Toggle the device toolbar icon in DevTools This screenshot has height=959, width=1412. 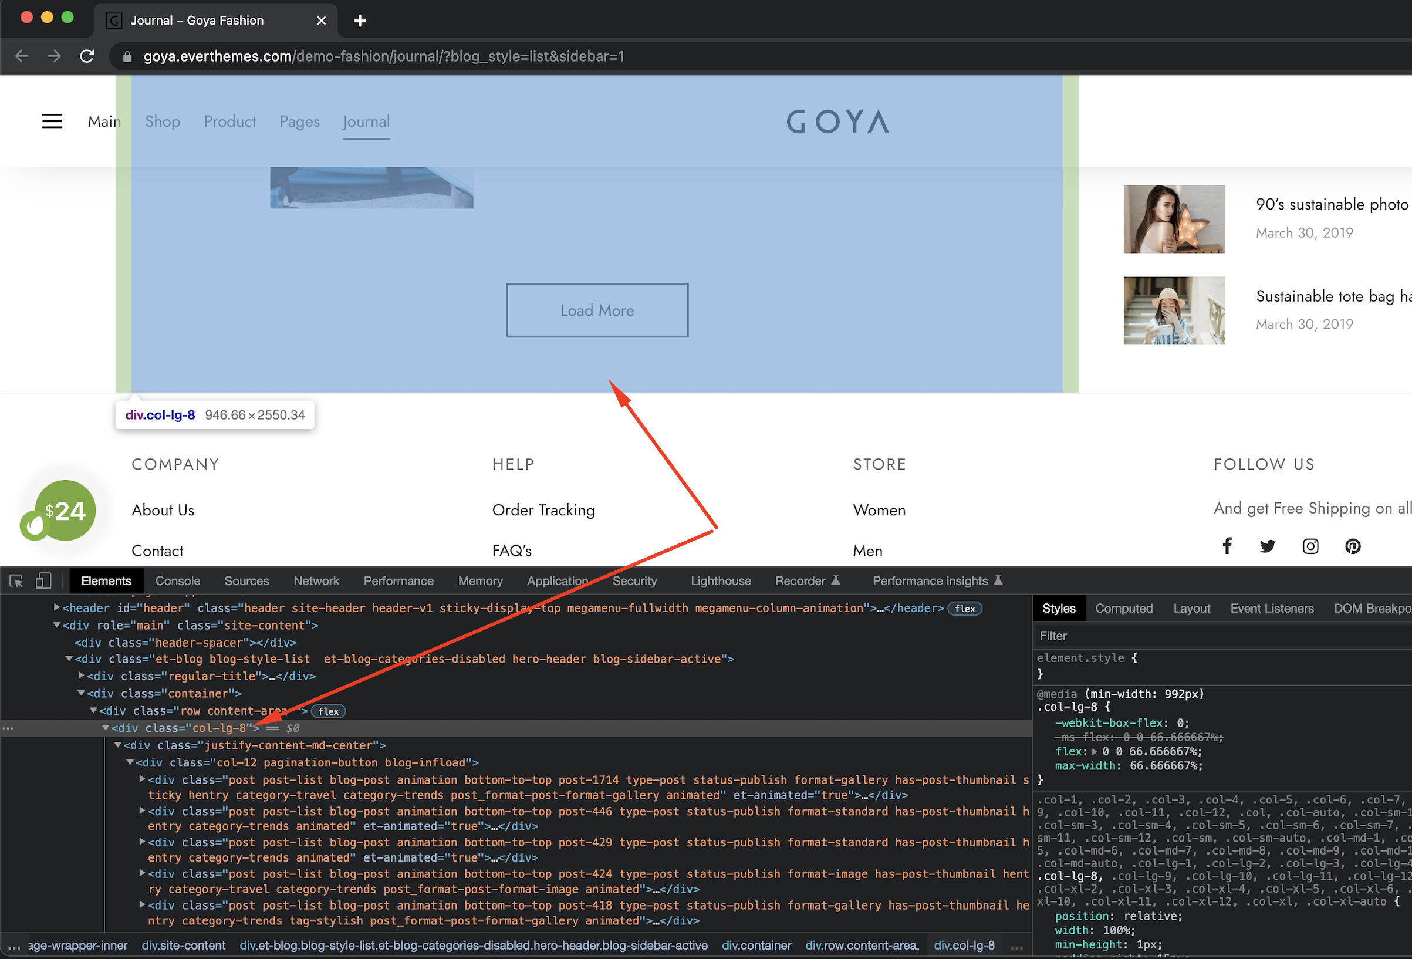point(43,581)
